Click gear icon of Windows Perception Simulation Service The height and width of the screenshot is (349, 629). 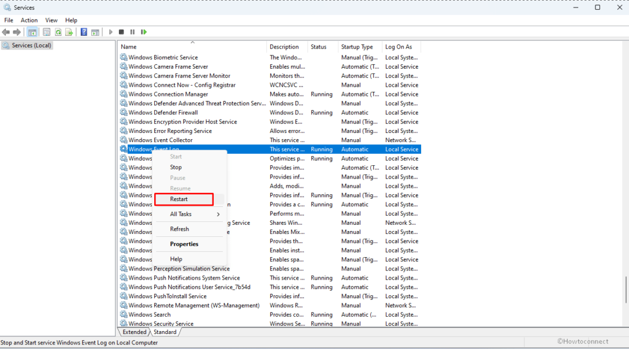pos(124,269)
